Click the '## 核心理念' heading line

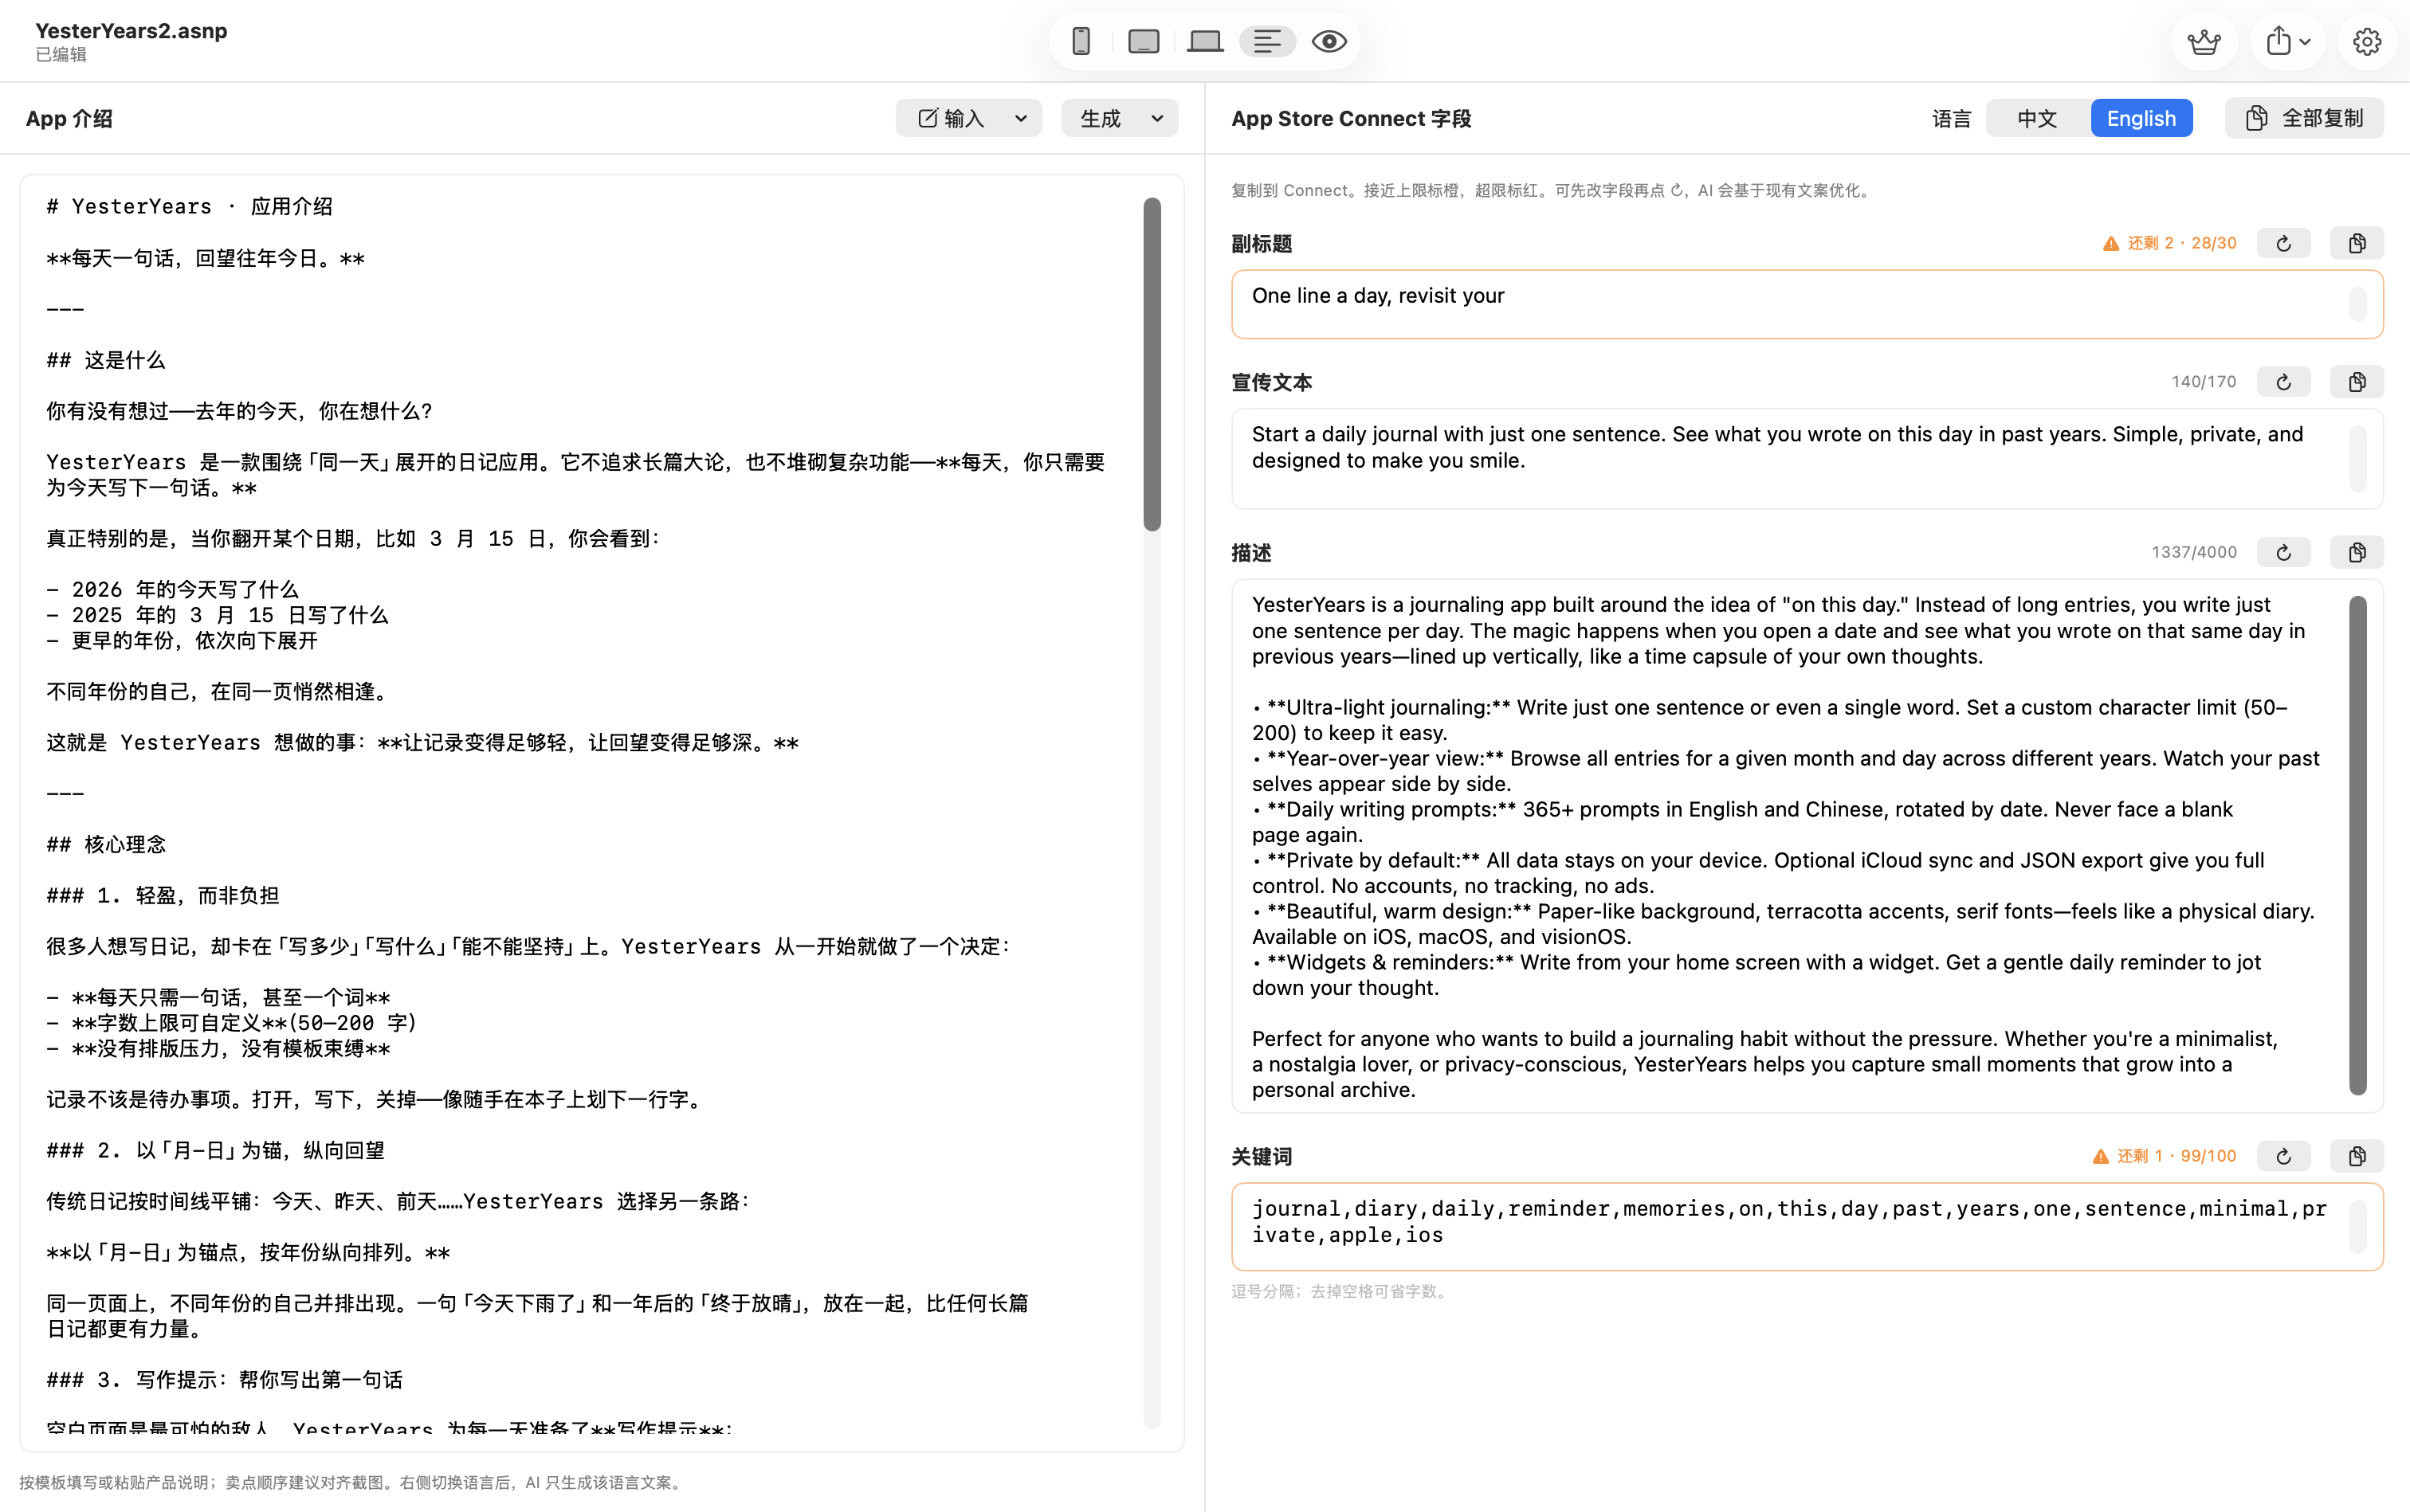(106, 844)
